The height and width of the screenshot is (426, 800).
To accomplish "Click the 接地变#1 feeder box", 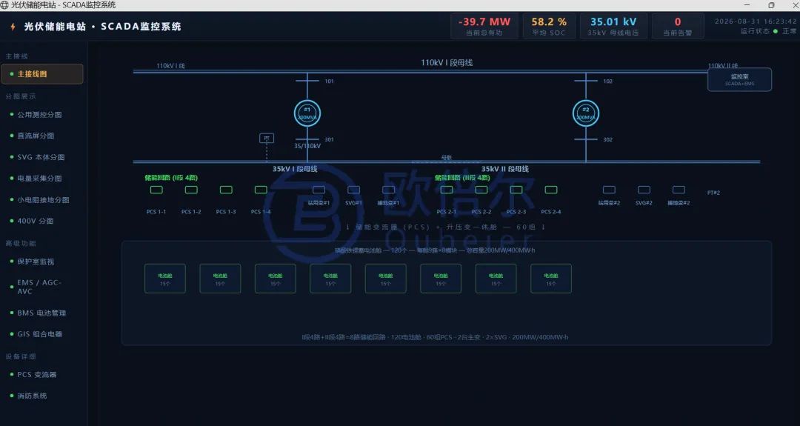I will pyautogui.click(x=388, y=190).
